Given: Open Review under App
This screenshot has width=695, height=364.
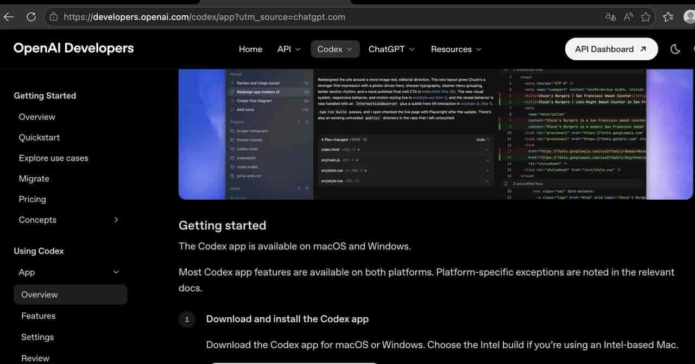Looking at the screenshot, I should (x=35, y=358).
